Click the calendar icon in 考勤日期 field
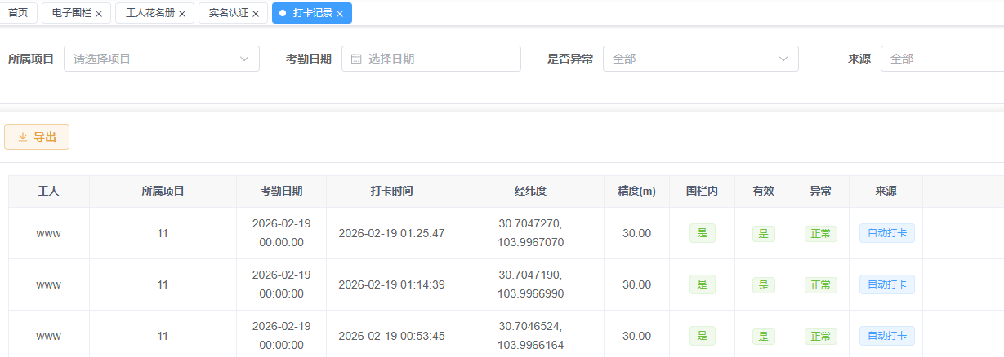The width and height of the screenshot is (1004, 357). 356,59
